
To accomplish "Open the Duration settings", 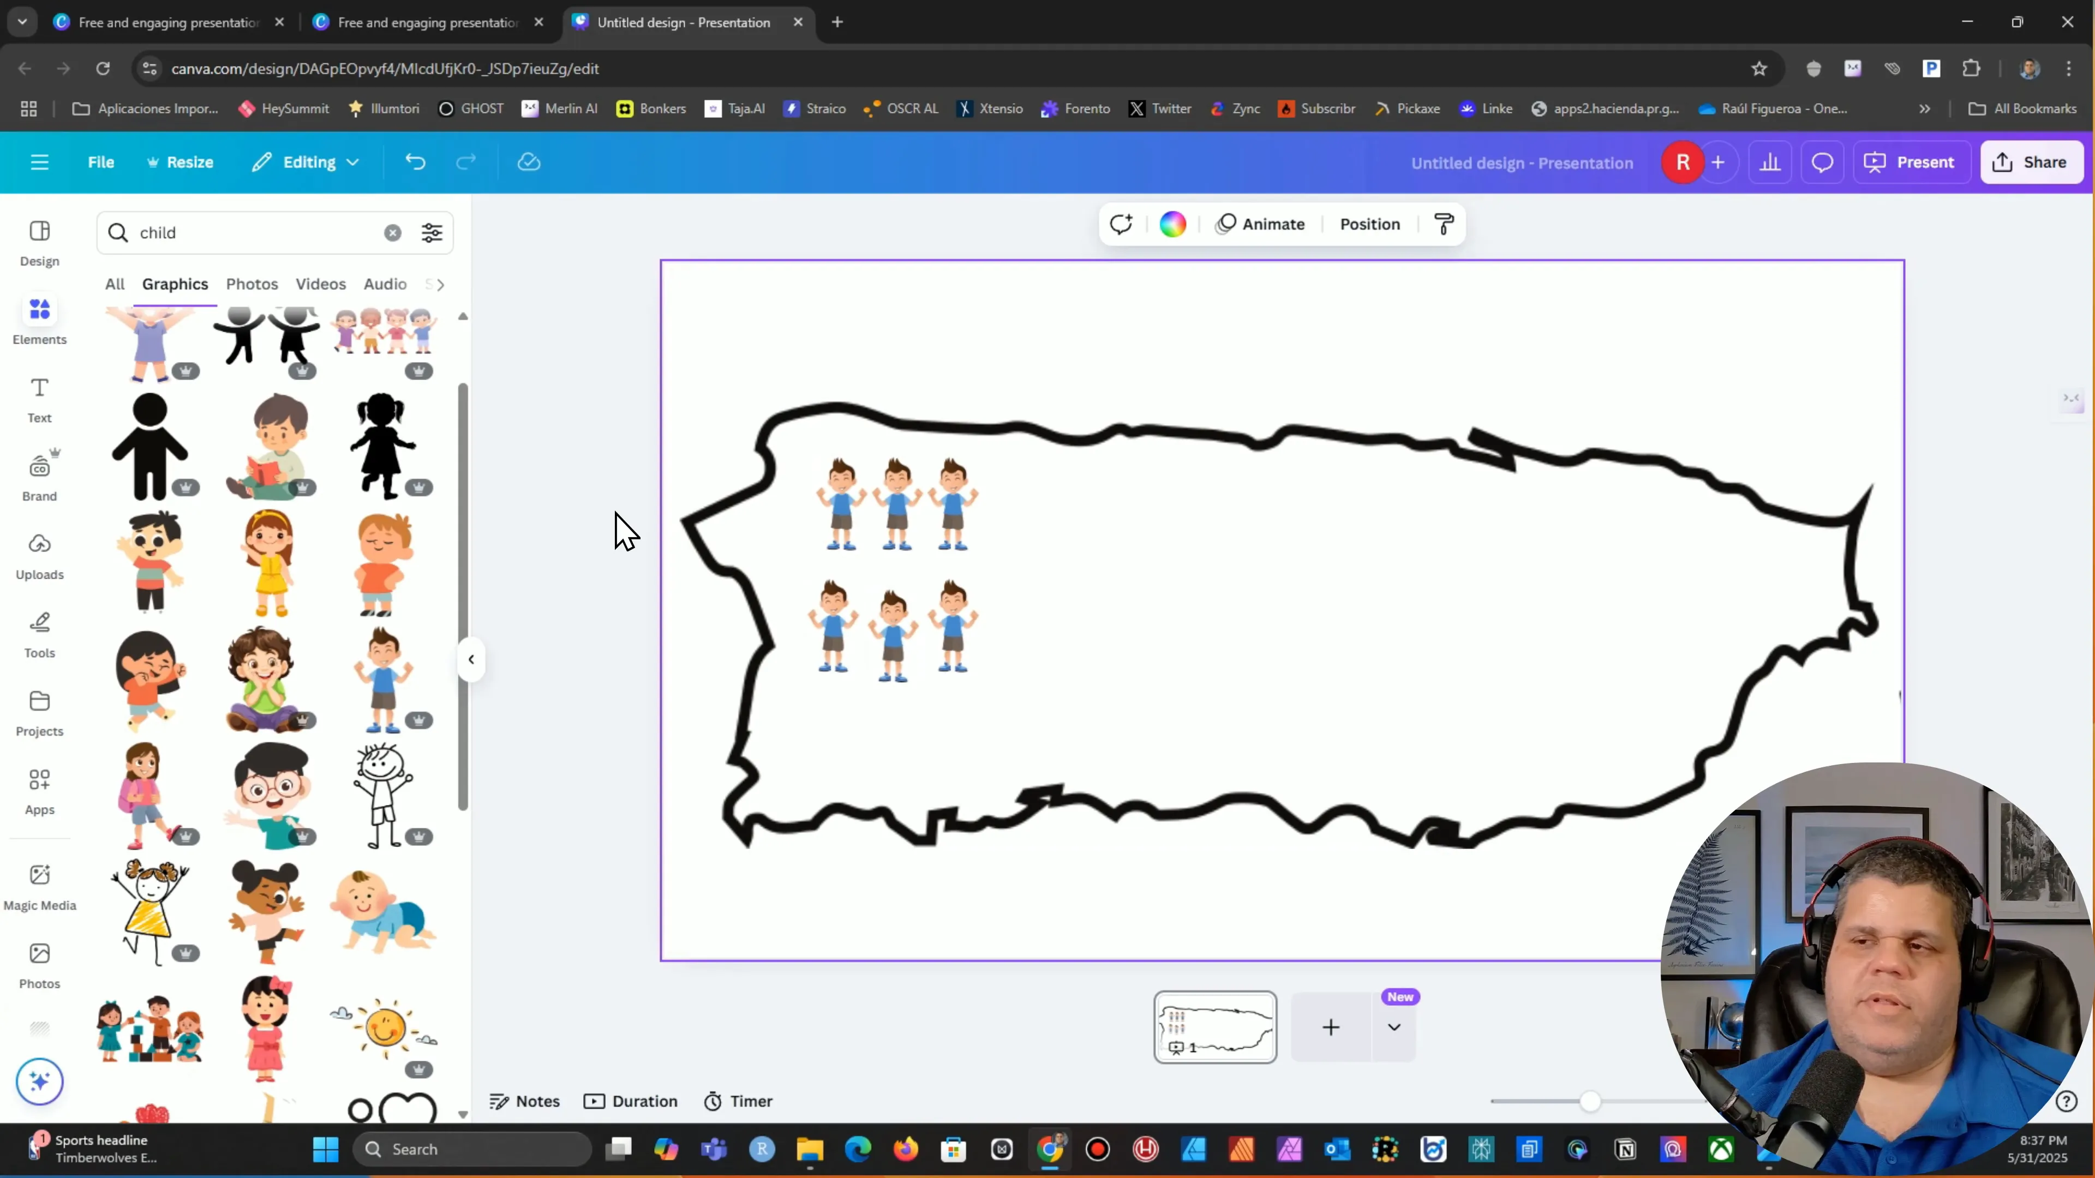I will coord(630,1101).
